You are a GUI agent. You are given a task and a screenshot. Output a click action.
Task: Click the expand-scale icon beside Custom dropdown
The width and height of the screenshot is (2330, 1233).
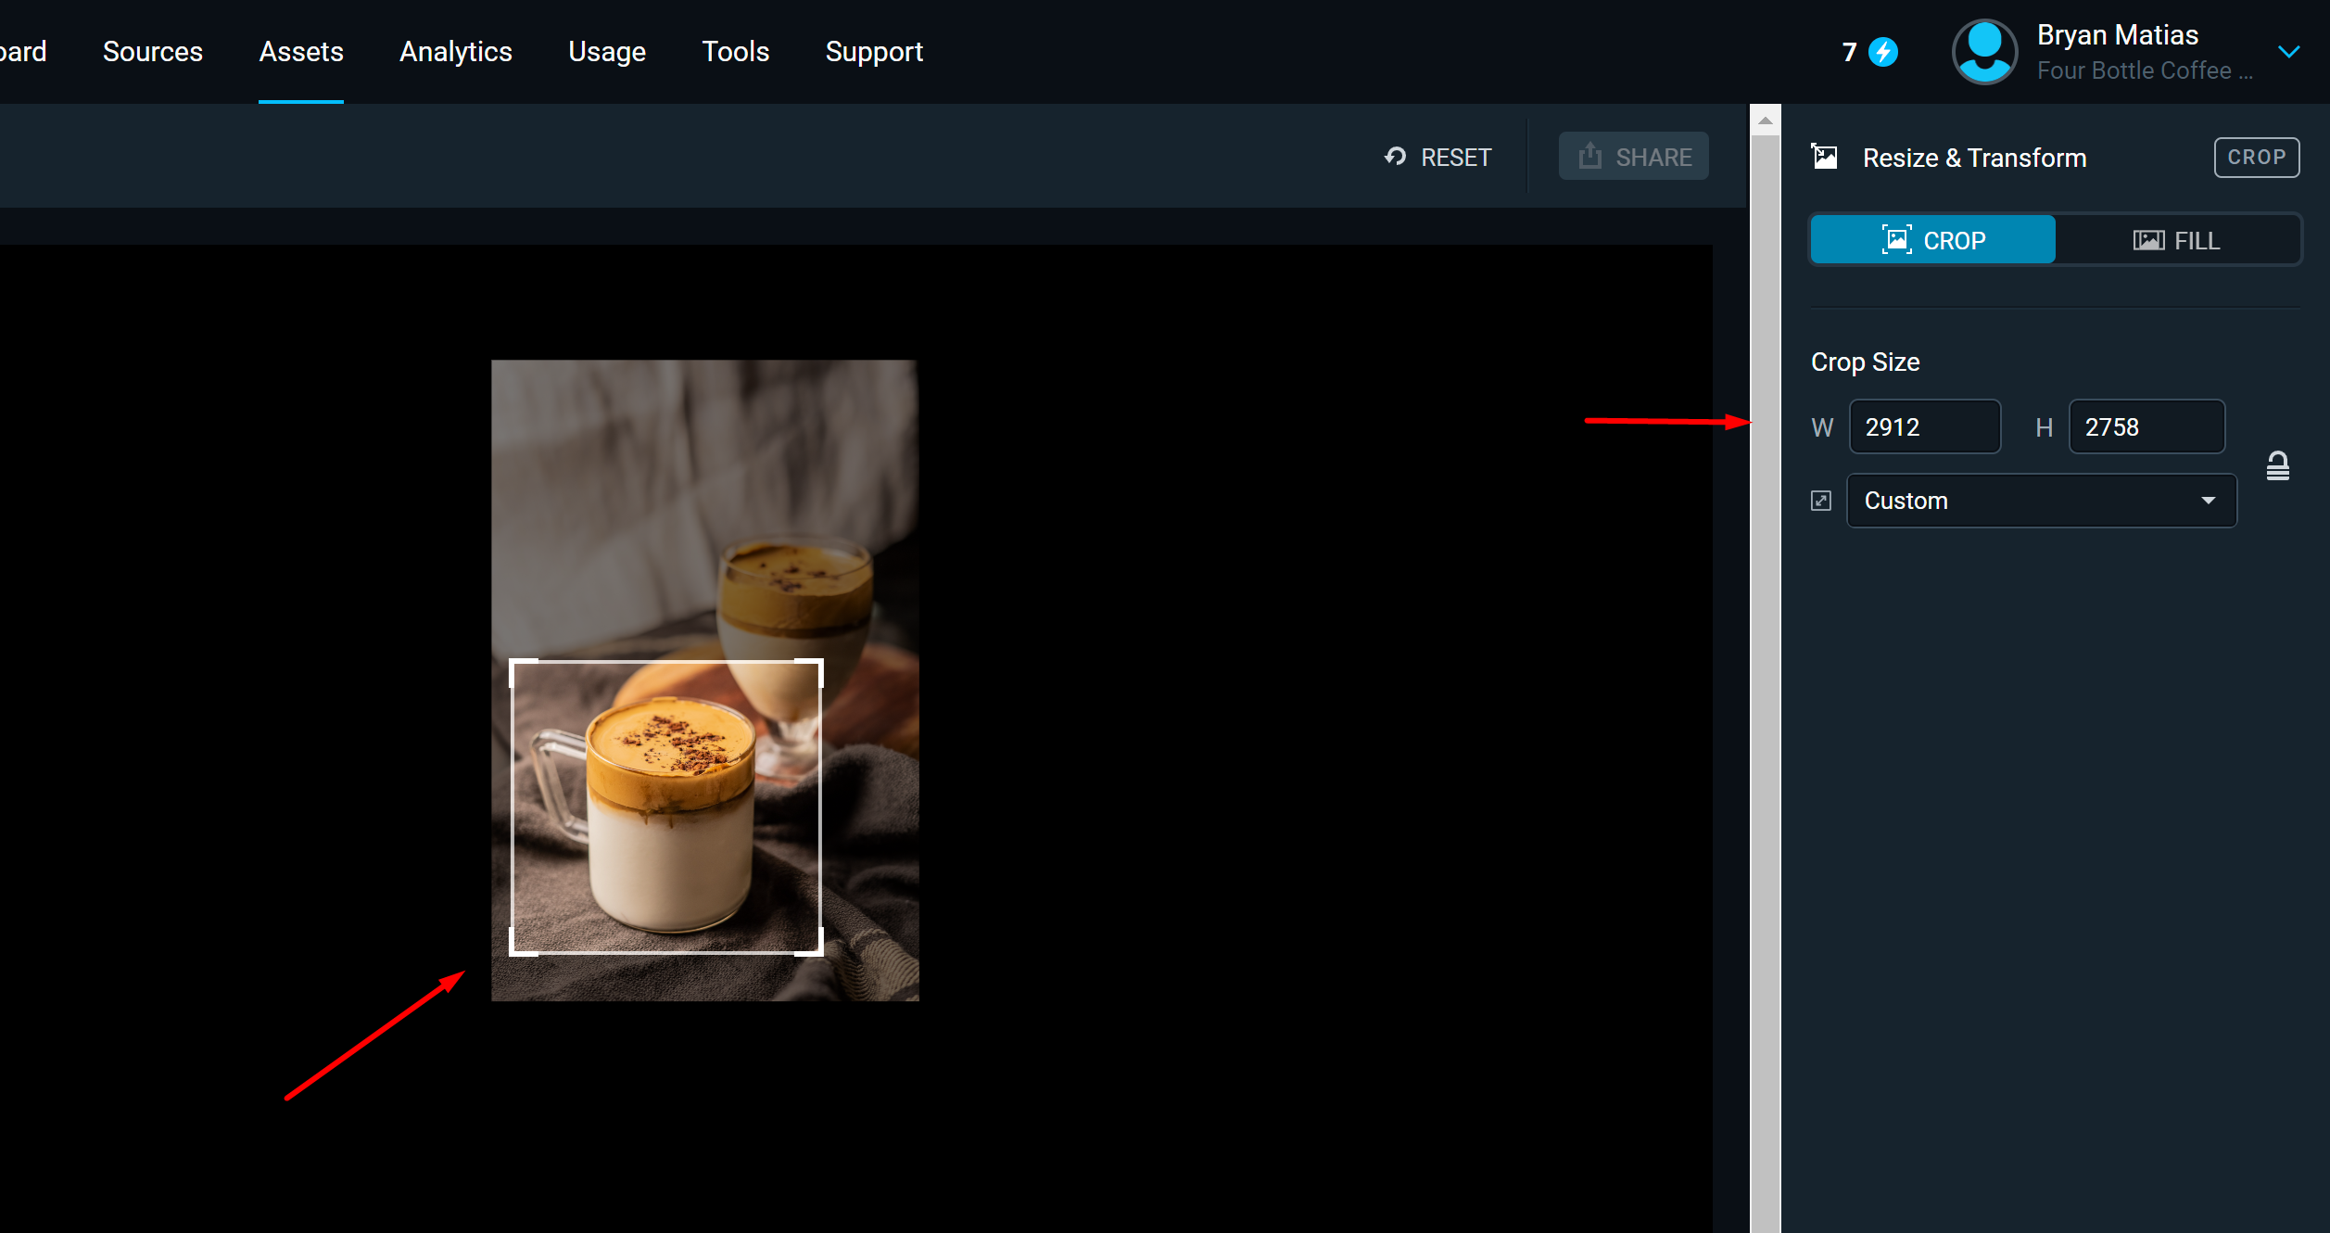(1821, 500)
